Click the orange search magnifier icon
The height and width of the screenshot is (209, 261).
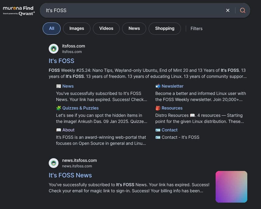[x=242, y=10]
